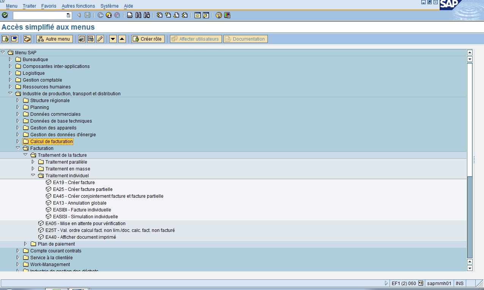Open the Favoris menu

(49, 6)
